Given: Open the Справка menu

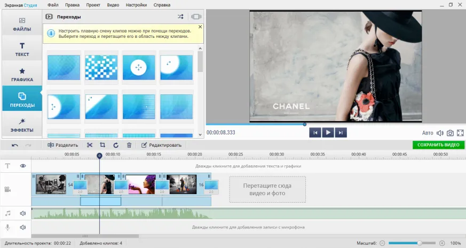Looking at the screenshot, I should pyautogui.click(x=162, y=5).
